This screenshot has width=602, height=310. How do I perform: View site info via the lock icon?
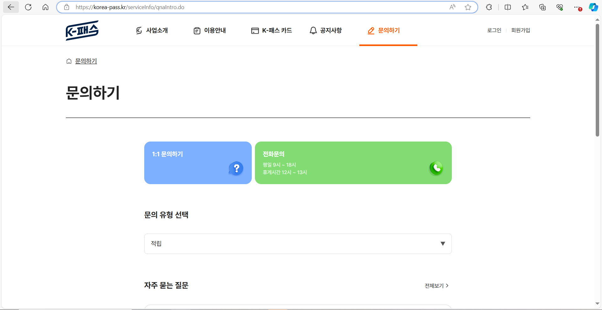pos(66,7)
